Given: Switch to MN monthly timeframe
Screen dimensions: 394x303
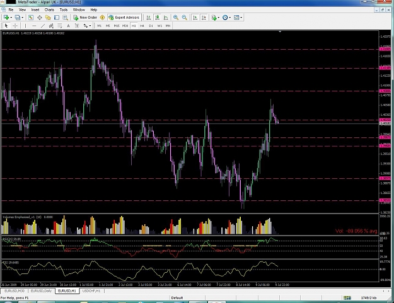Looking at the screenshot, I should coord(168,26).
